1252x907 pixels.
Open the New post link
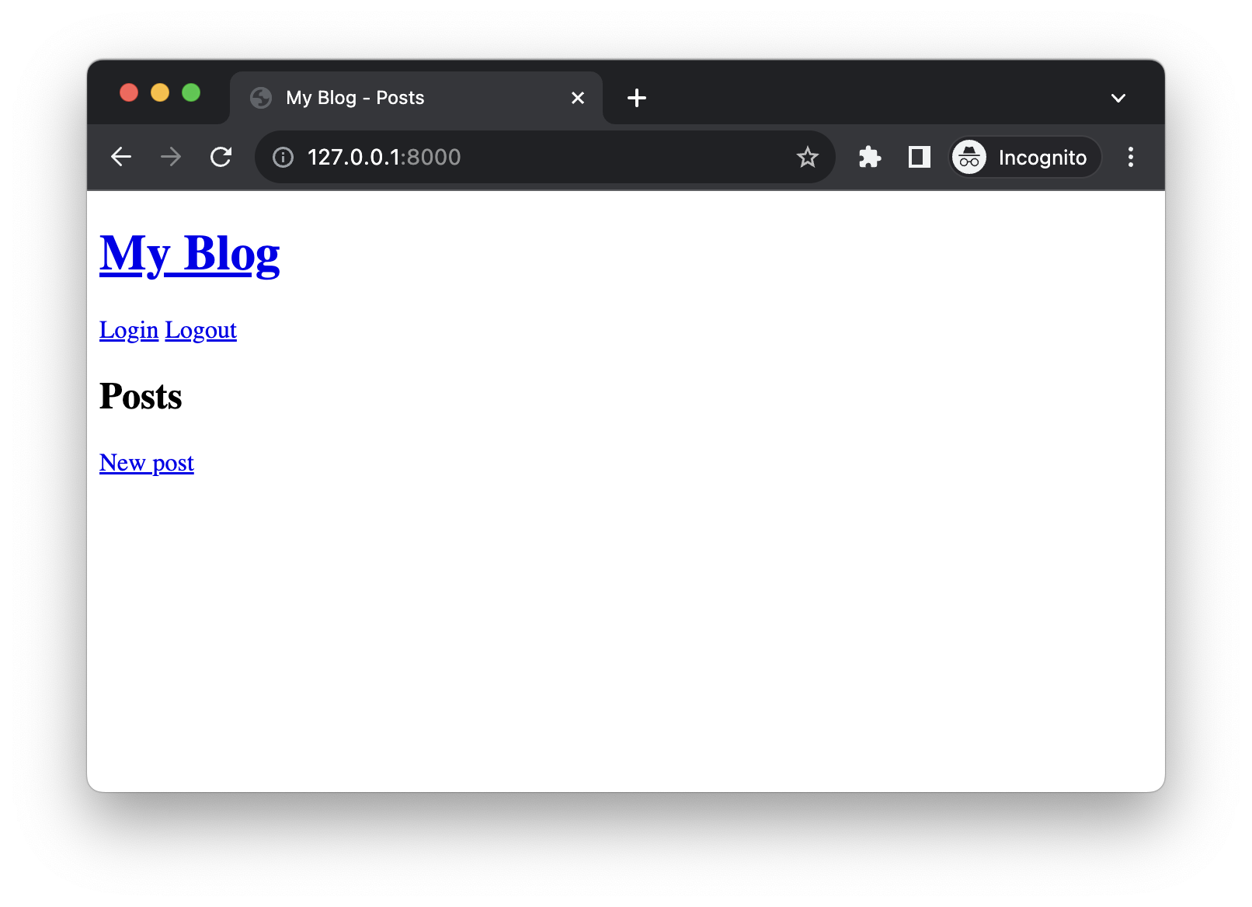[x=146, y=463]
